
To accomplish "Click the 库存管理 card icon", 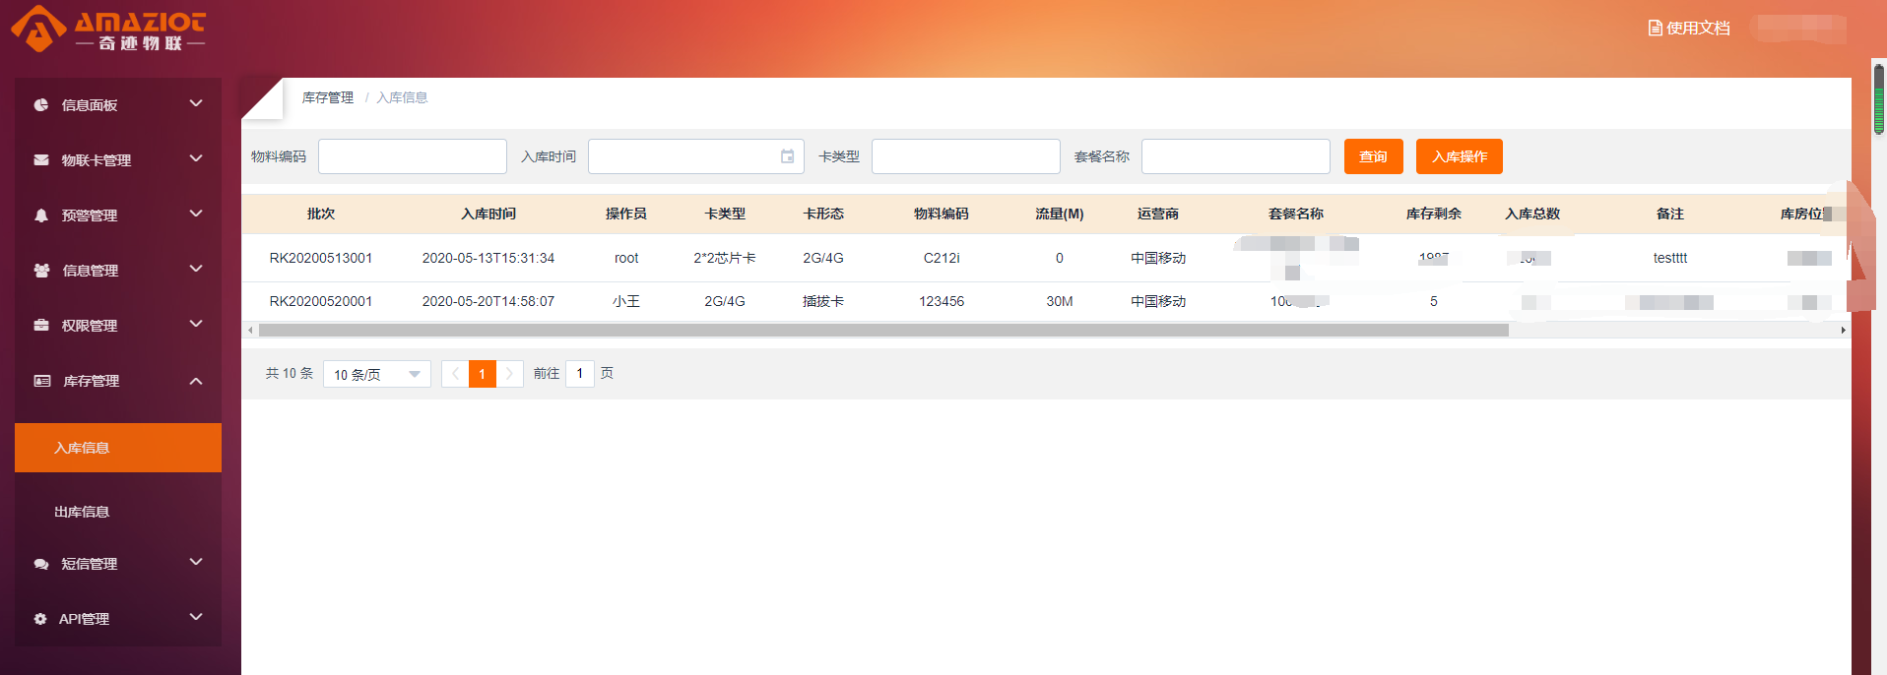I will click(x=42, y=380).
